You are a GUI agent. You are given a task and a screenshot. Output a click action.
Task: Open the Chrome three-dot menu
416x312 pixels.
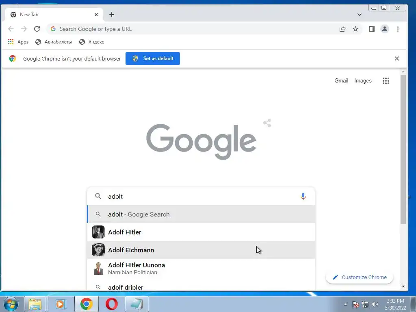coord(398,29)
